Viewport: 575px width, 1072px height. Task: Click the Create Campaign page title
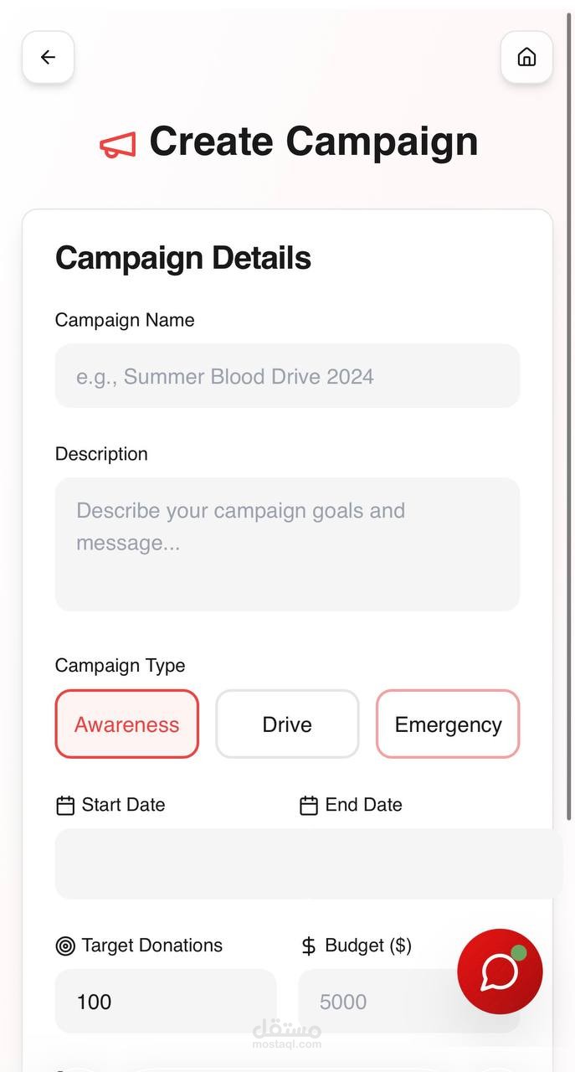(x=313, y=142)
